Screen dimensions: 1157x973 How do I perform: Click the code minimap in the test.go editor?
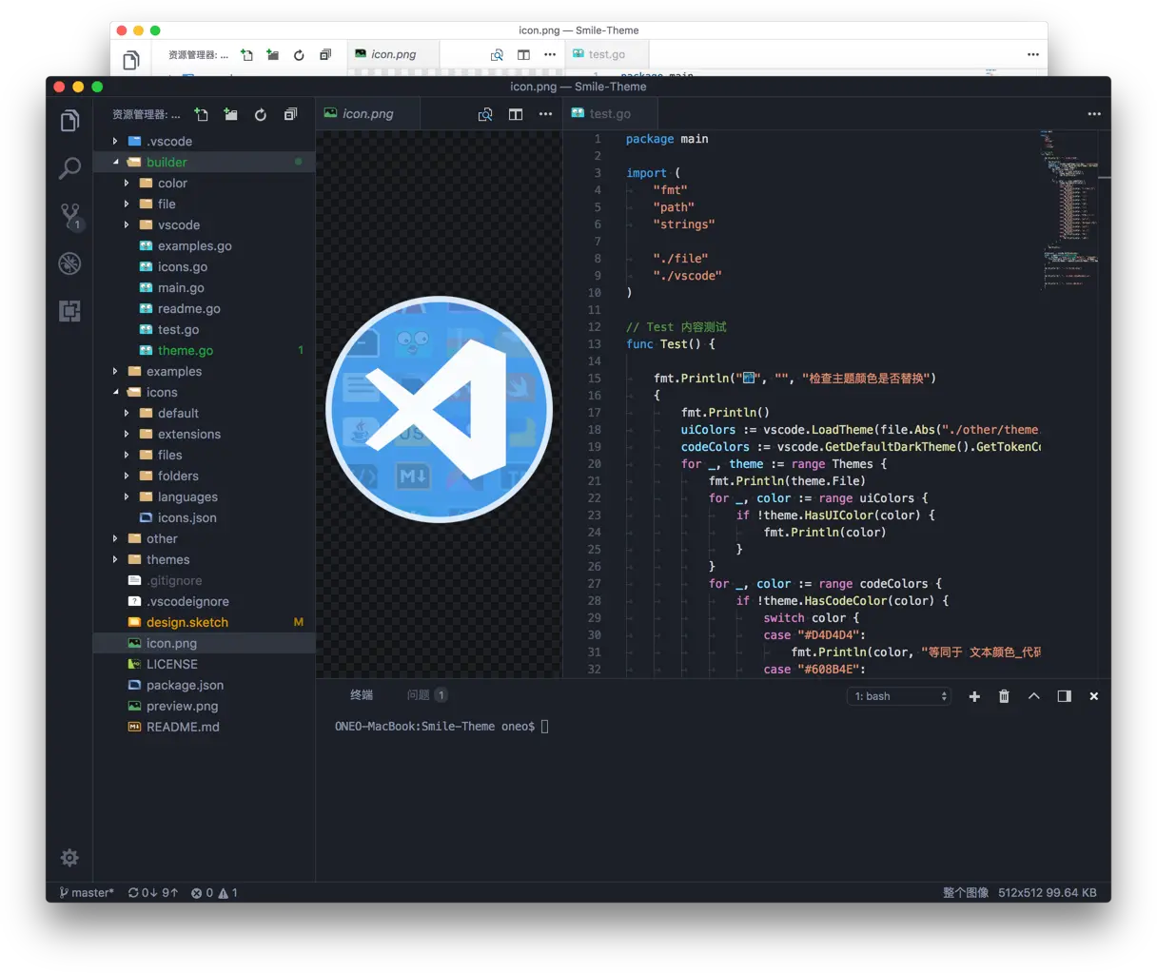click(1069, 209)
